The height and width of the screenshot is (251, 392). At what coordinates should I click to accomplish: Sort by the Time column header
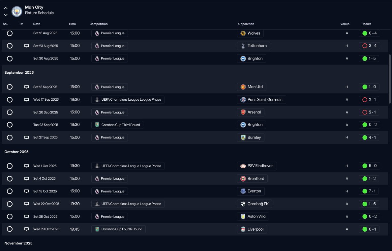pos(72,24)
